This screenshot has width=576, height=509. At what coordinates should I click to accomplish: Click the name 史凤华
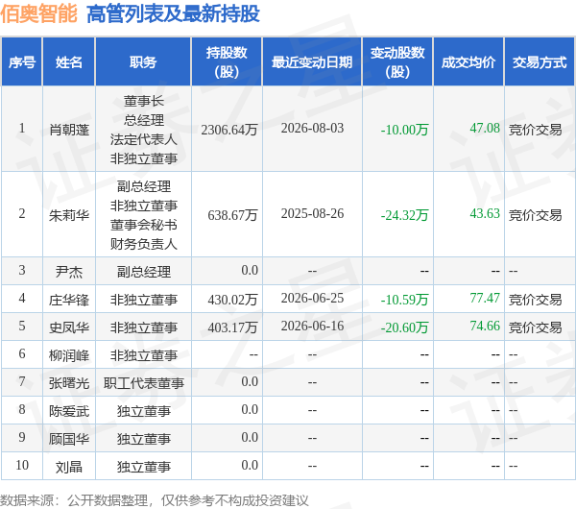(69, 327)
